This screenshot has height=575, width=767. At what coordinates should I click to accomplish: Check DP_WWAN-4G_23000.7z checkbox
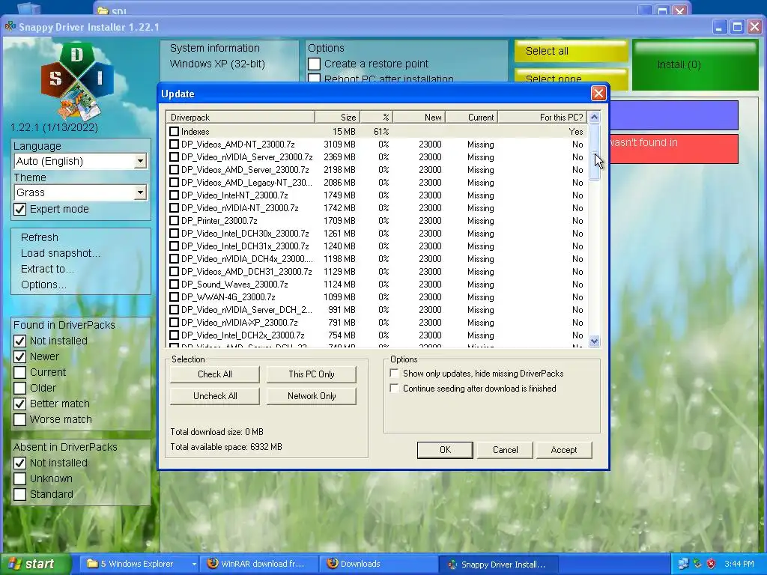pos(174,296)
